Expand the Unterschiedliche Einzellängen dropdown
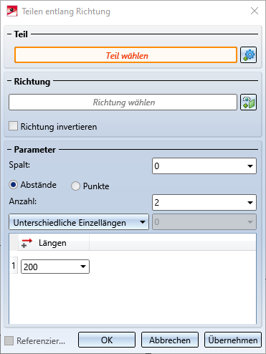The height and width of the screenshot is (354, 266). [x=79, y=222]
